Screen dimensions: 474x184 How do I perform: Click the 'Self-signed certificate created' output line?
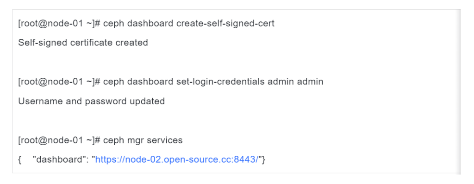[x=83, y=43]
